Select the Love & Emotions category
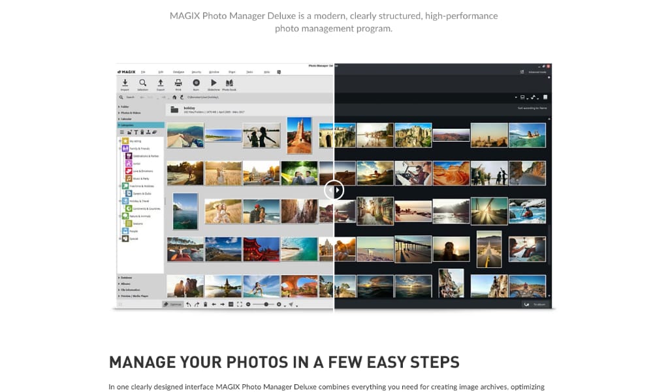Viewport: 653px width, 392px height. tap(140, 171)
